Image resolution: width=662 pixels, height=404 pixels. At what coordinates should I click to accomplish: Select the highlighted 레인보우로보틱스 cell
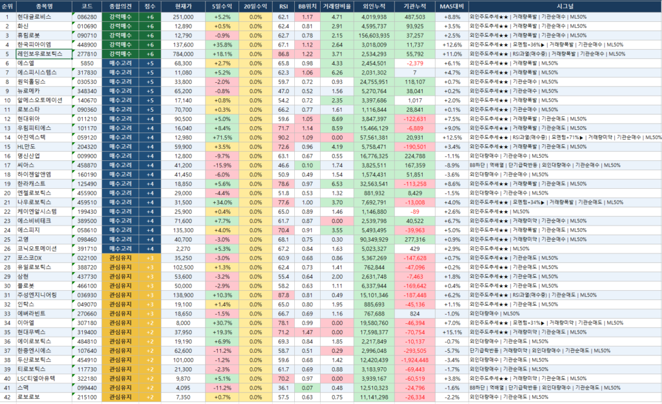click(44, 54)
